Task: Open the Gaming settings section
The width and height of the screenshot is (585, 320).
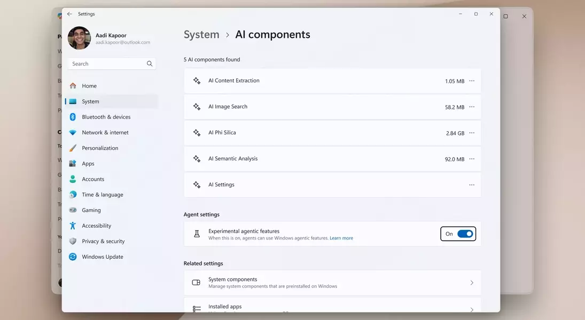Action: [91, 210]
